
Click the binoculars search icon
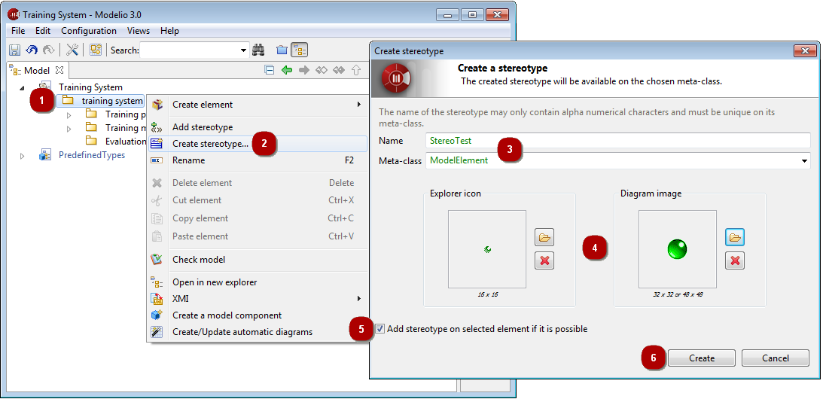(258, 50)
